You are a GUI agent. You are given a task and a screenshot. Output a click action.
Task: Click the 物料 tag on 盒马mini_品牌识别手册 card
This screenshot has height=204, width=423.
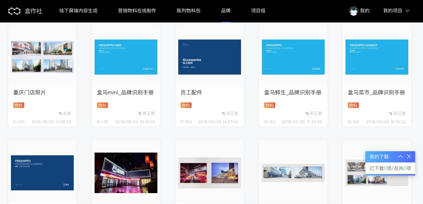102,105
